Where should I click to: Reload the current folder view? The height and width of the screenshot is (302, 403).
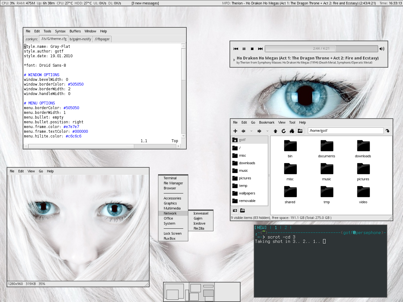coord(284,131)
